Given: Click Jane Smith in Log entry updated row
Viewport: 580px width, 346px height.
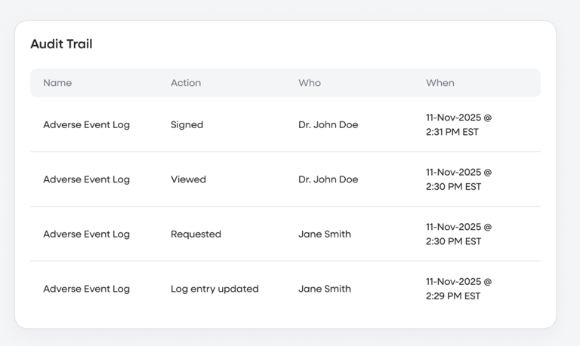Looking at the screenshot, I should (325, 289).
